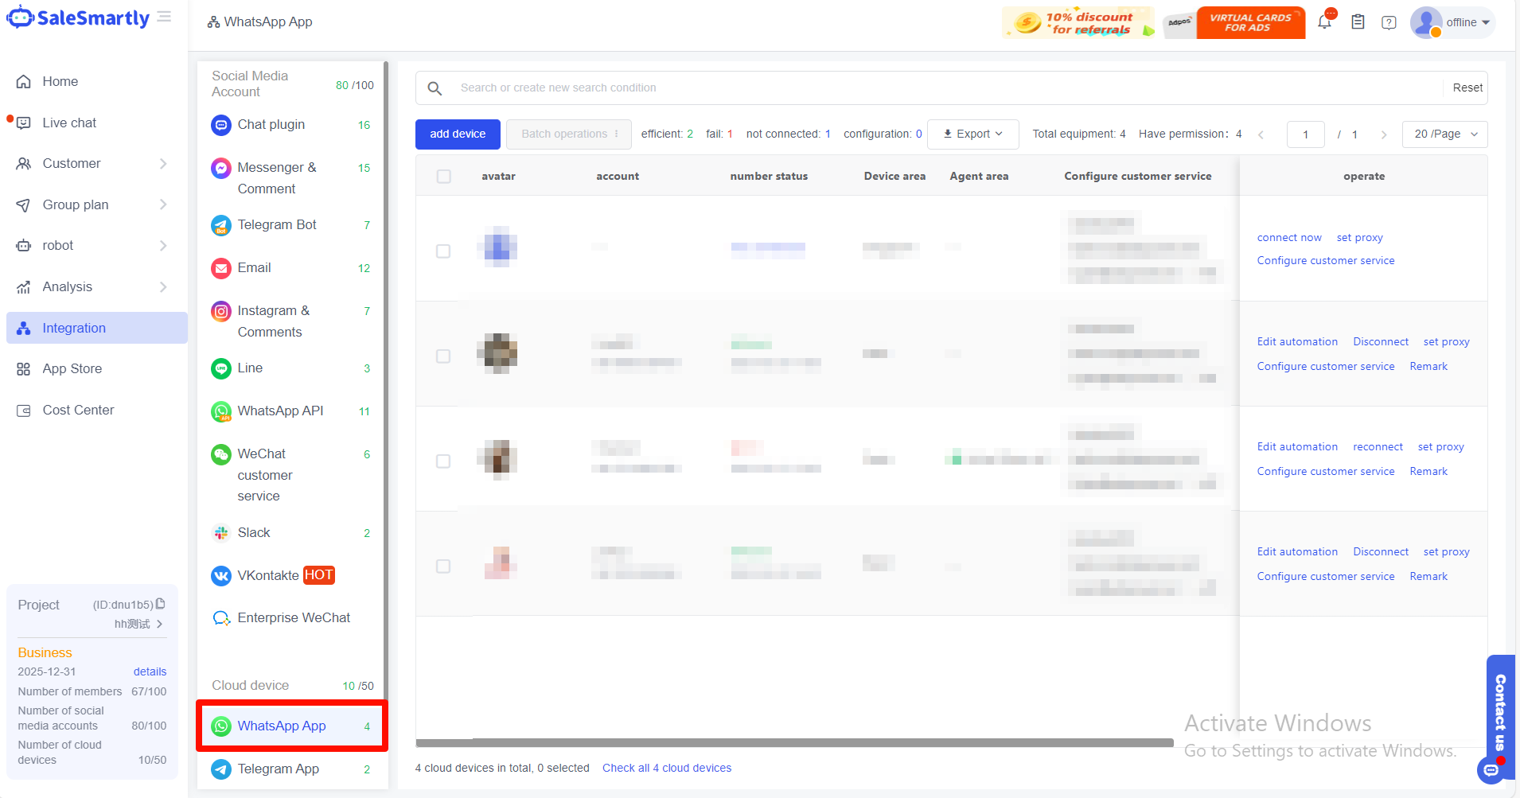Check the last device row checkbox

(x=443, y=566)
